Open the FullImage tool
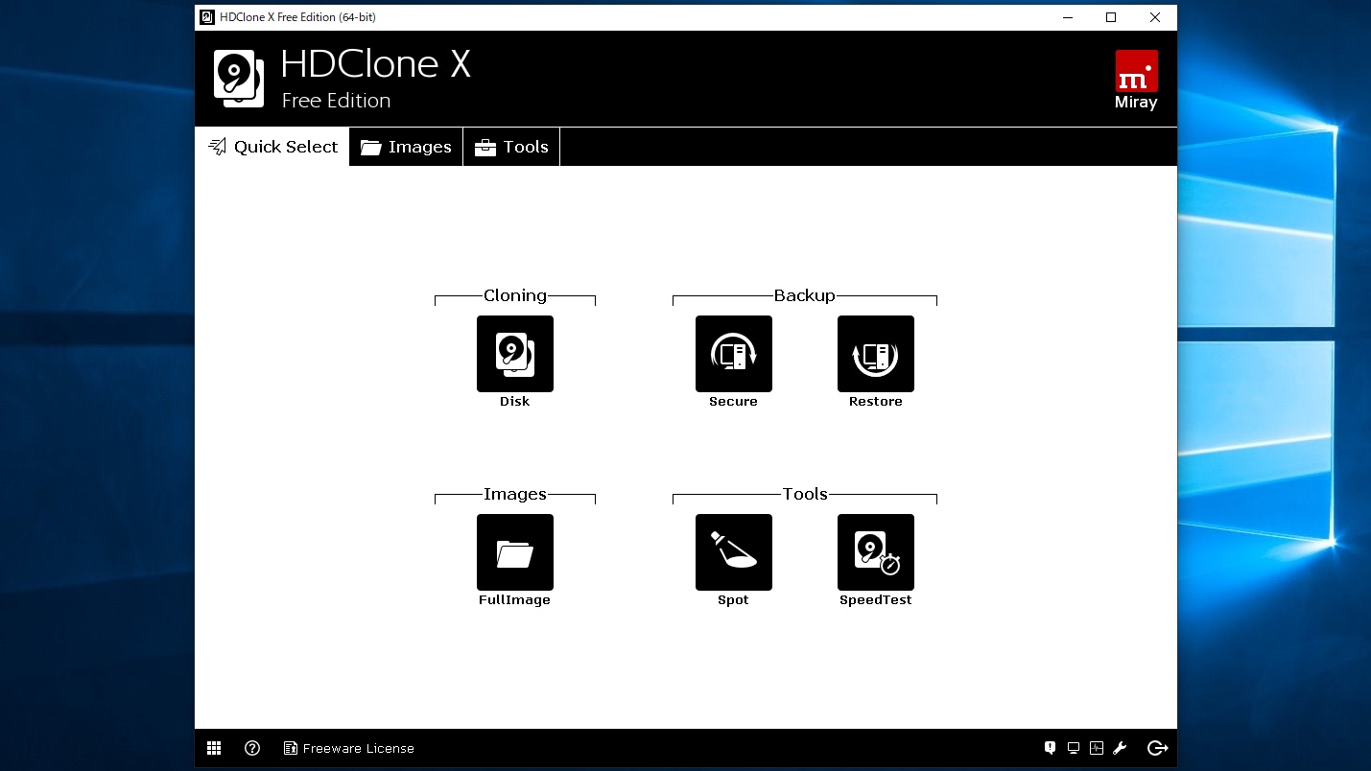The width and height of the screenshot is (1371, 771). [x=514, y=552]
